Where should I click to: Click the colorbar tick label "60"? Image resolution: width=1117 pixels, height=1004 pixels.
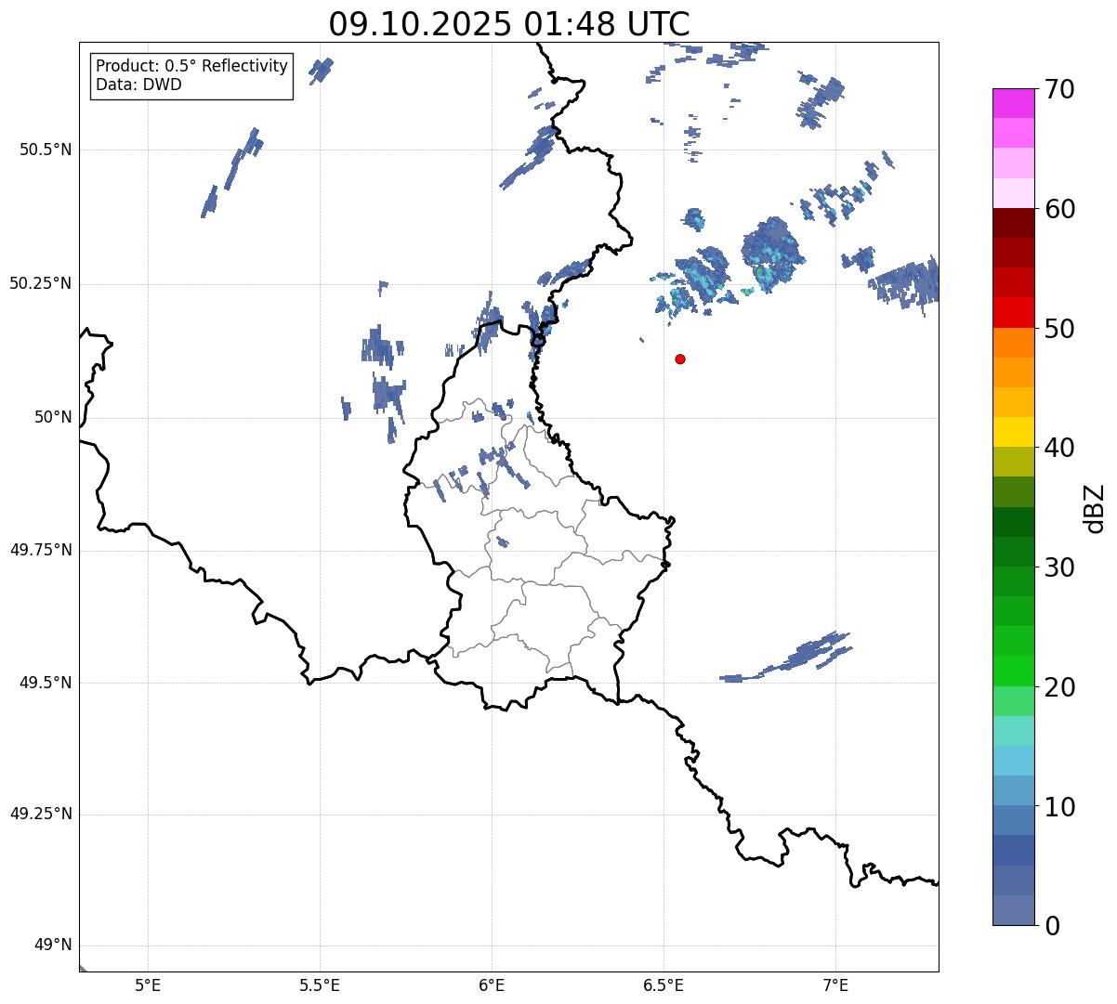coord(1060,209)
